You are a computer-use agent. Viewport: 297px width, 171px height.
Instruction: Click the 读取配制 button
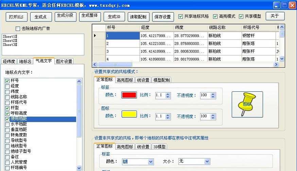[138, 17]
